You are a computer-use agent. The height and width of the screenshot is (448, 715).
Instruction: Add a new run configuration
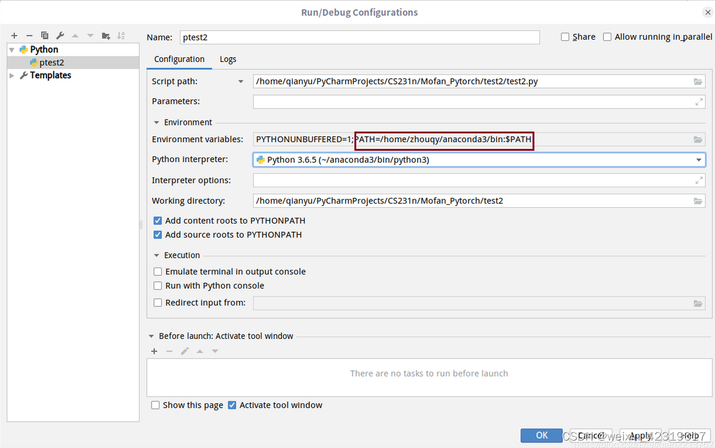pos(14,35)
